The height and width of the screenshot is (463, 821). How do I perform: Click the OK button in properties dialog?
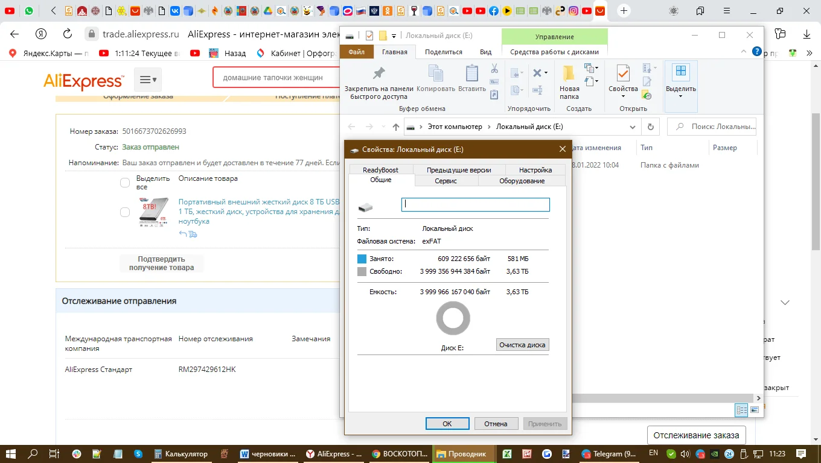[447, 424]
